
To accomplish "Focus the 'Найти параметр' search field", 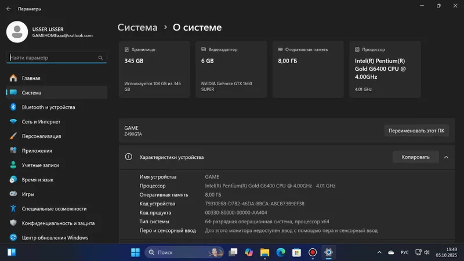I will click(56, 57).
